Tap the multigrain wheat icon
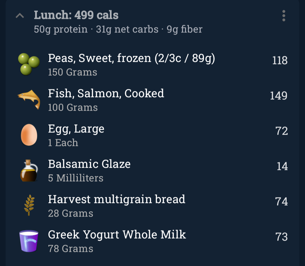 point(29,205)
